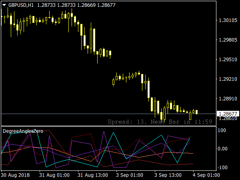The width and height of the screenshot is (240, 180).
Task: Click the 1.30105 price scale label
Action: (228, 20)
